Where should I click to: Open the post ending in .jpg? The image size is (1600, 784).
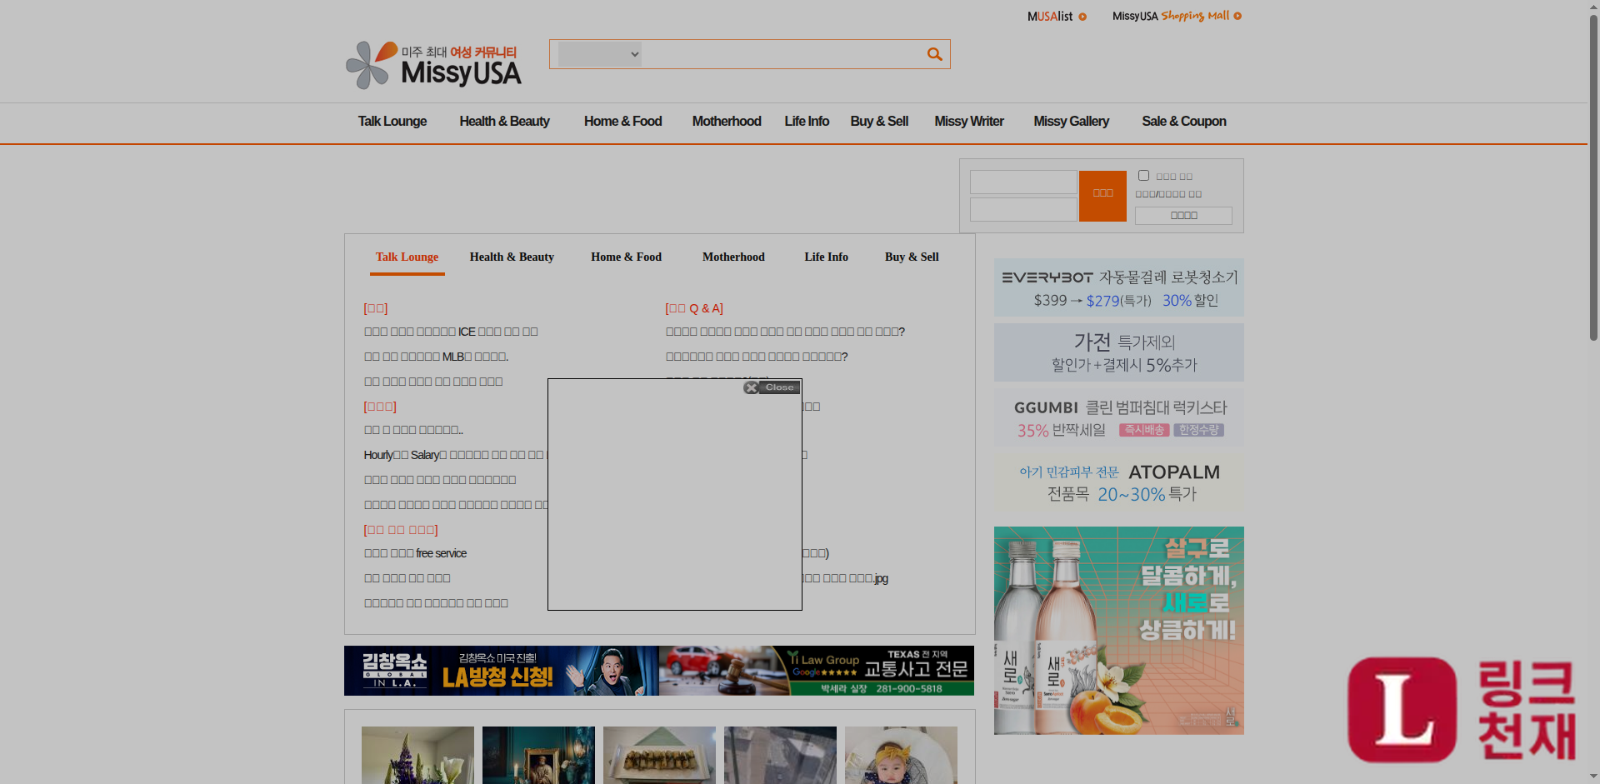pyautogui.click(x=845, y=578)
